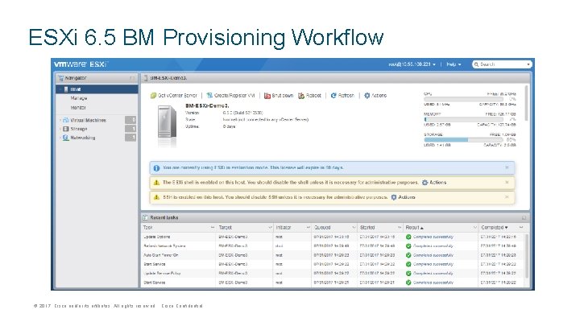This screenshot has width=580, height=326.
Task: Open the search box dropdown arrow
Action: (528, 64)
